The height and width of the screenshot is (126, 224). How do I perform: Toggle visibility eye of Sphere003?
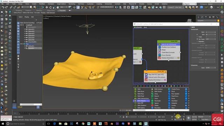[25, 34]
